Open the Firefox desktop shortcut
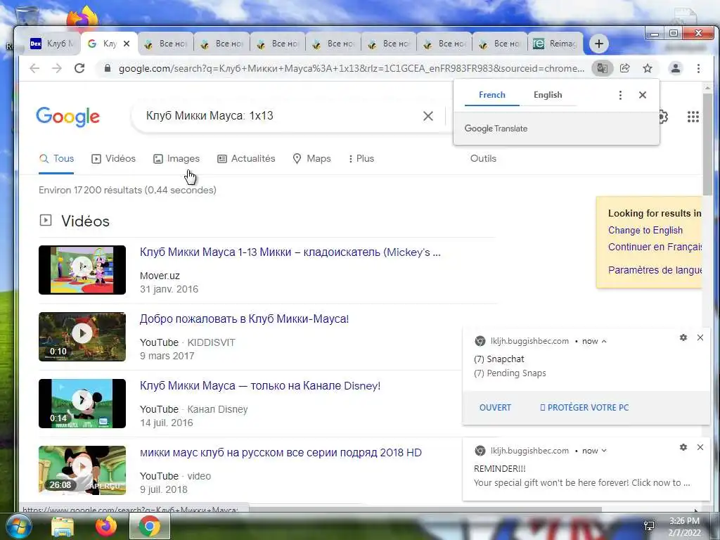This screenshot has width=720, height=540. coord(83,18)
